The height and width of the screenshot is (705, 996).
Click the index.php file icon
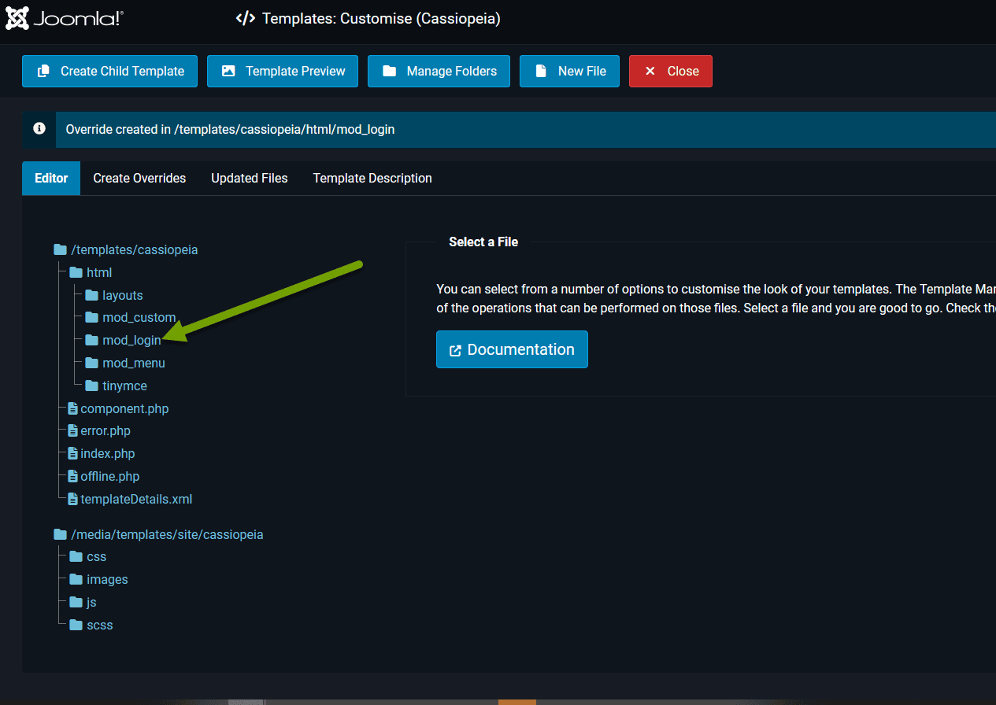point(73,454)
